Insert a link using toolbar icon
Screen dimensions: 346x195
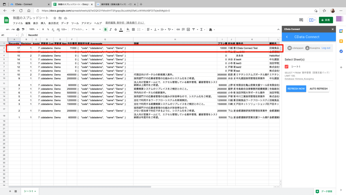point(178,29)
